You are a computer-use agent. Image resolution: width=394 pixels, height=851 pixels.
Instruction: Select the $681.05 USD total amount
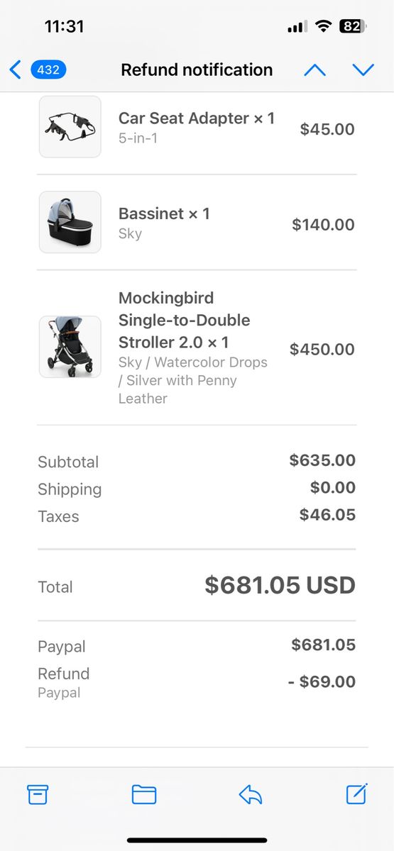(x=280, y=585)
